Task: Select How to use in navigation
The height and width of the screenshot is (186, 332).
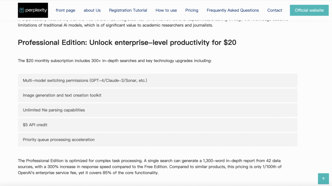Action: (166, 10)
